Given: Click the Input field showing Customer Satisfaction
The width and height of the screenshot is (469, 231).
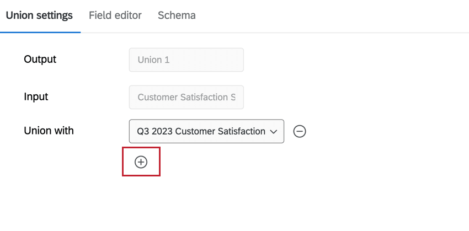Looking at the screenshot, I should pos(186,97).
